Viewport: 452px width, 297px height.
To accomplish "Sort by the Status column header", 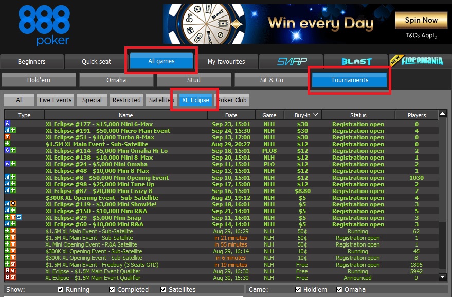I will [x=358, y=115].
